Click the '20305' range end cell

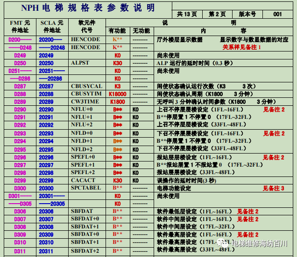coord(52,204)
